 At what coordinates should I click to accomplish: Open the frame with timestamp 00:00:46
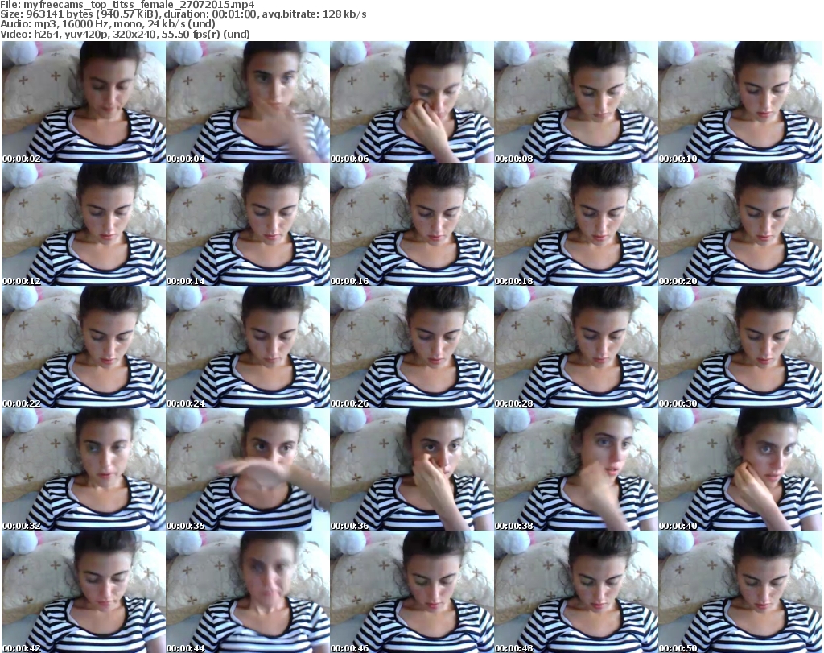click(412, 592)
